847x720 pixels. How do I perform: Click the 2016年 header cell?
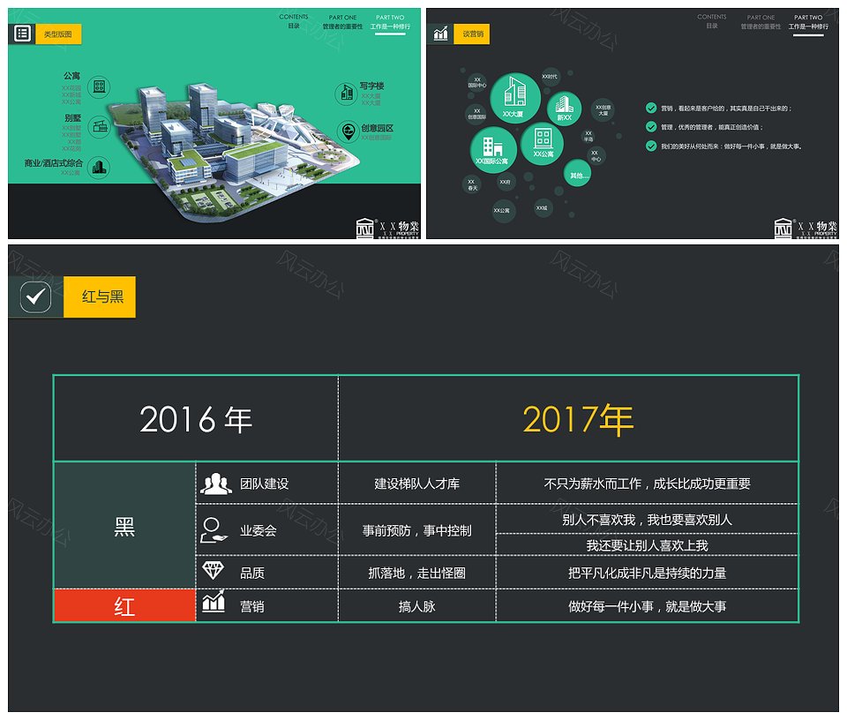coord(196,418)
